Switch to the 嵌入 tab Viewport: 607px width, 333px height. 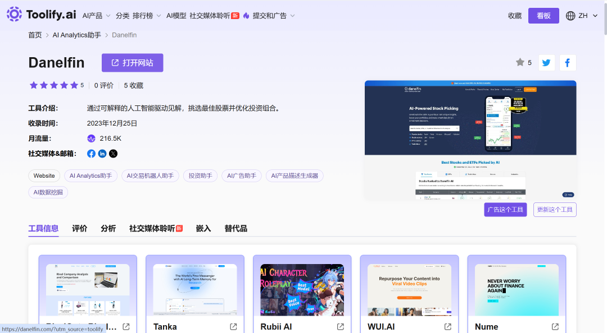(203, 229)
